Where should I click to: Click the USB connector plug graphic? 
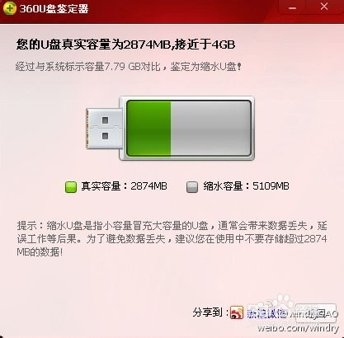pos(105,129)
